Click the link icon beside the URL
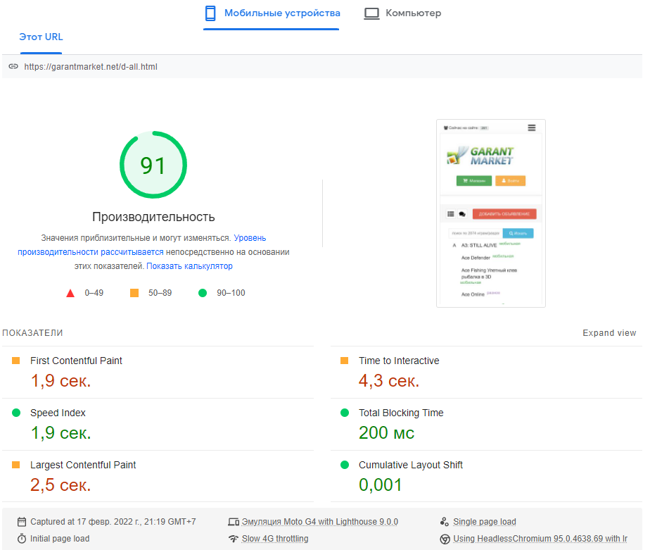 click(x=13, y=67)
